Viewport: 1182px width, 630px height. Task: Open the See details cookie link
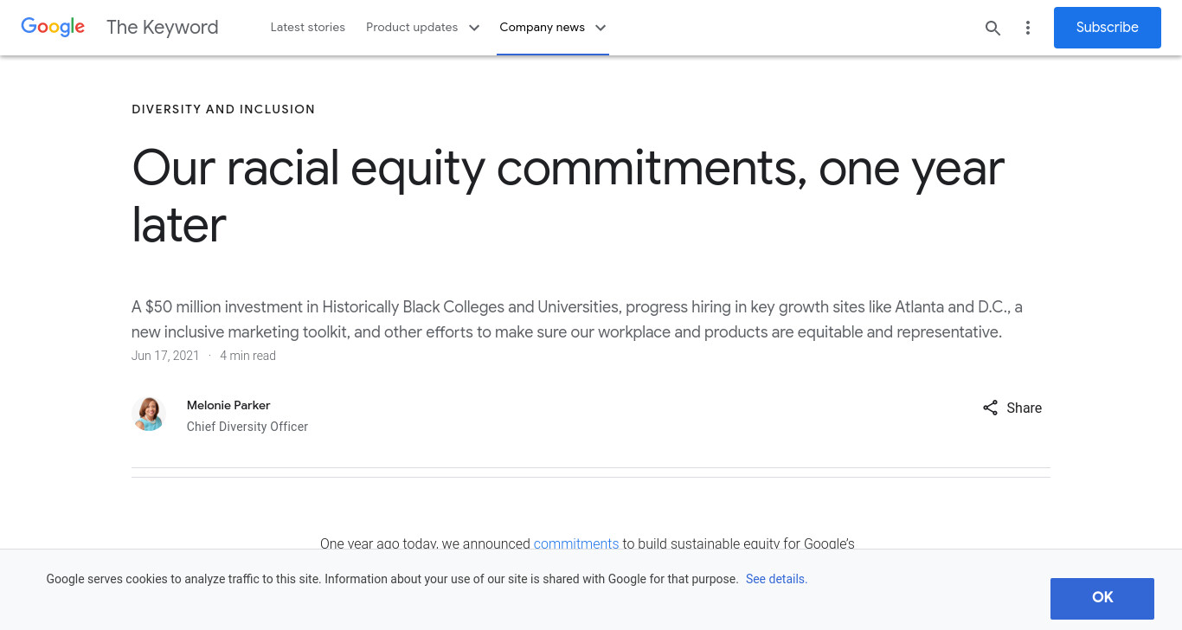tap(776, 579)
